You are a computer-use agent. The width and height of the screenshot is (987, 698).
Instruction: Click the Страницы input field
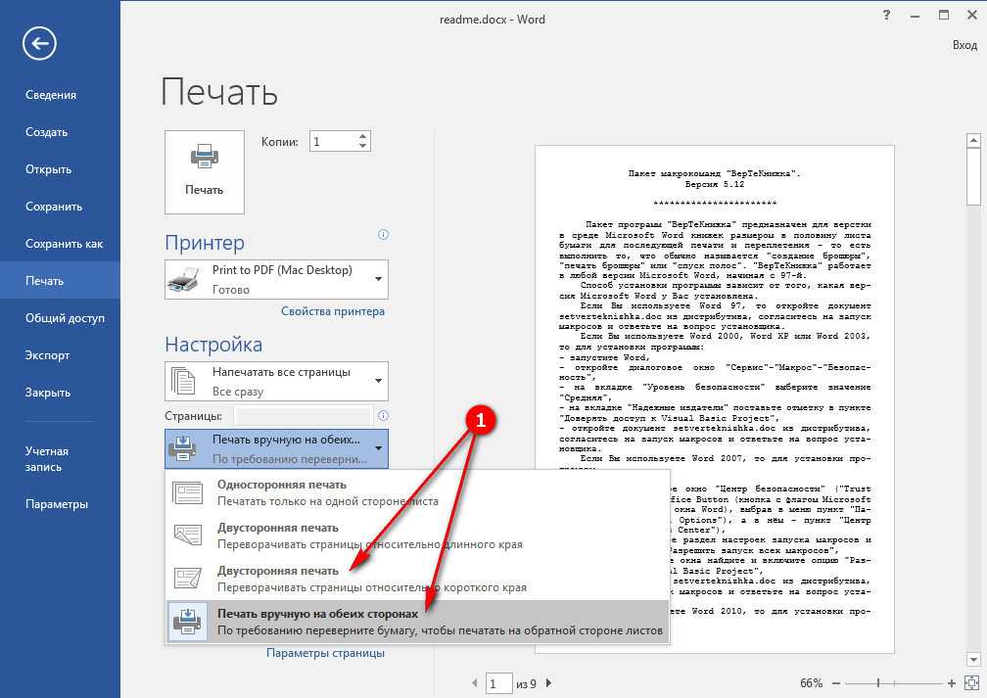303,416
